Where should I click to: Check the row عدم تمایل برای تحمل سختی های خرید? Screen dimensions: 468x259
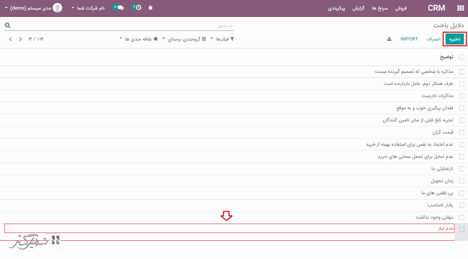(462, 157)
